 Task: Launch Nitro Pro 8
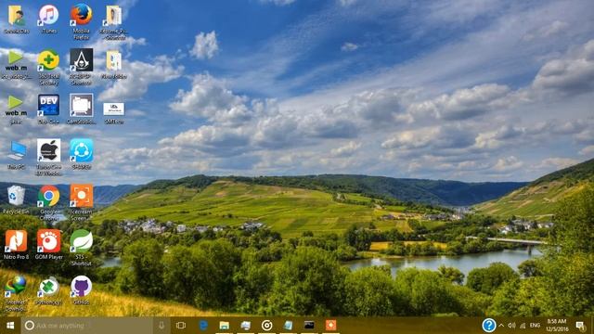point(16,244)
